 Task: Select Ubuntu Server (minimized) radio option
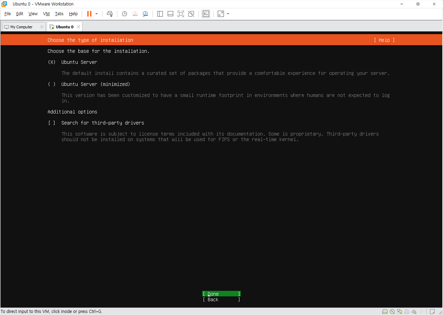click(52, 84)
